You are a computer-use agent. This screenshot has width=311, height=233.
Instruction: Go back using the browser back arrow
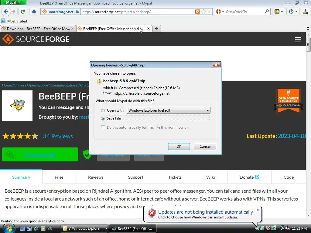[x=6, y=12]
